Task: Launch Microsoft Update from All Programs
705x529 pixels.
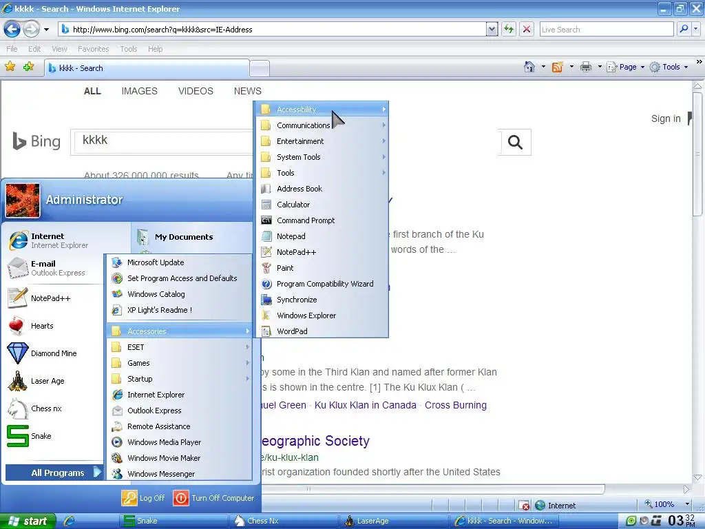Action: point(179,262)
